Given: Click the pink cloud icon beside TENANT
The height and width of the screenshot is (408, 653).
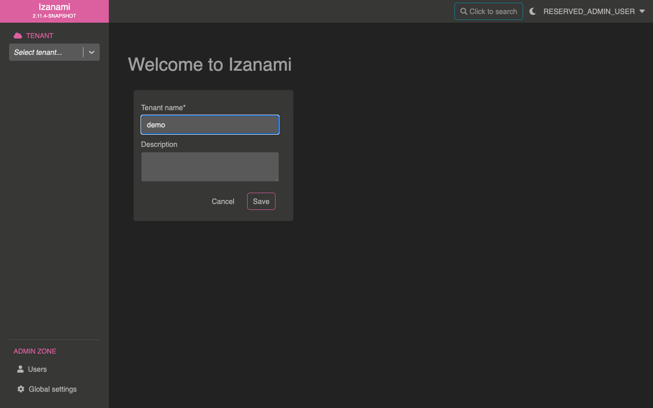Looking at the screenshot, I should (18, 35).
